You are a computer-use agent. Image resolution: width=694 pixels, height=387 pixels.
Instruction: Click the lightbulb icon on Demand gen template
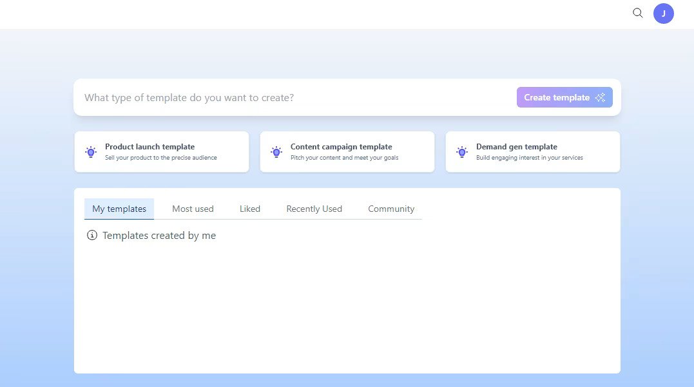pyautogui.click(x=461, y=152)
